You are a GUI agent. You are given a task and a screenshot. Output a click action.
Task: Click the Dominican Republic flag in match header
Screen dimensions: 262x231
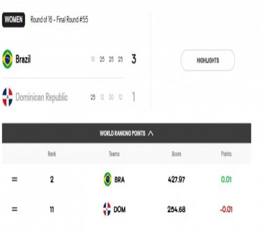coord(7,97)
